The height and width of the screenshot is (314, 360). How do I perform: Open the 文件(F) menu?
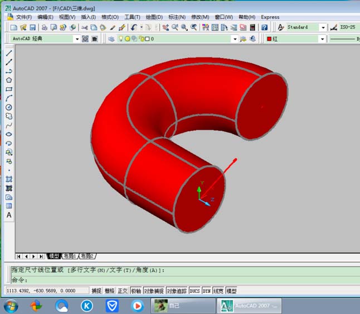pyautogui.click(x=23, y=17)
